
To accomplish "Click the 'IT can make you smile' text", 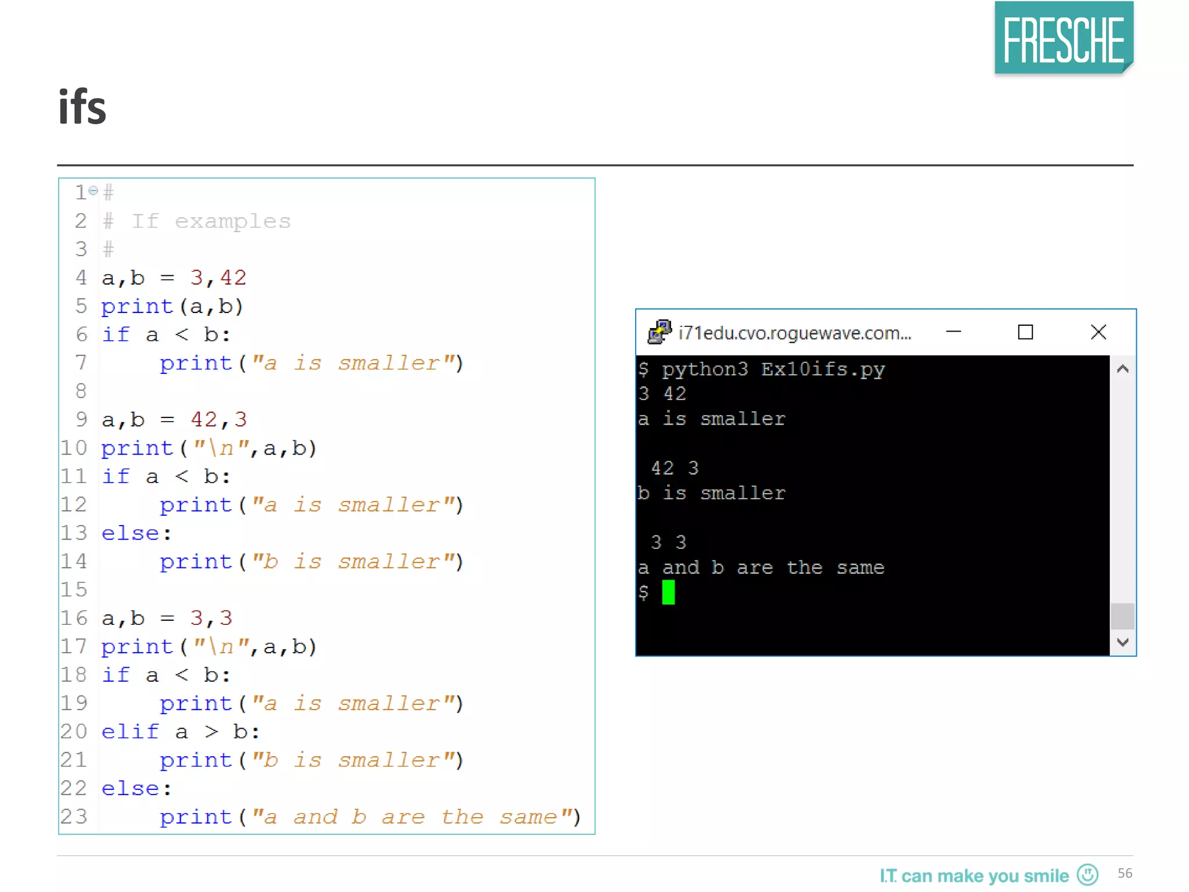I will [974, 875].
